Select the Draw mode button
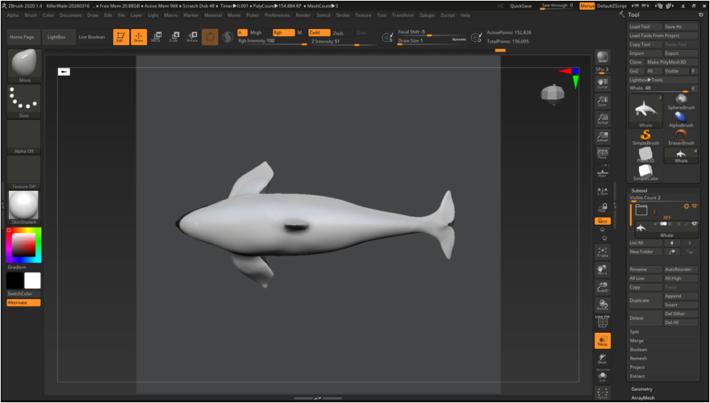 coord(139,37)
